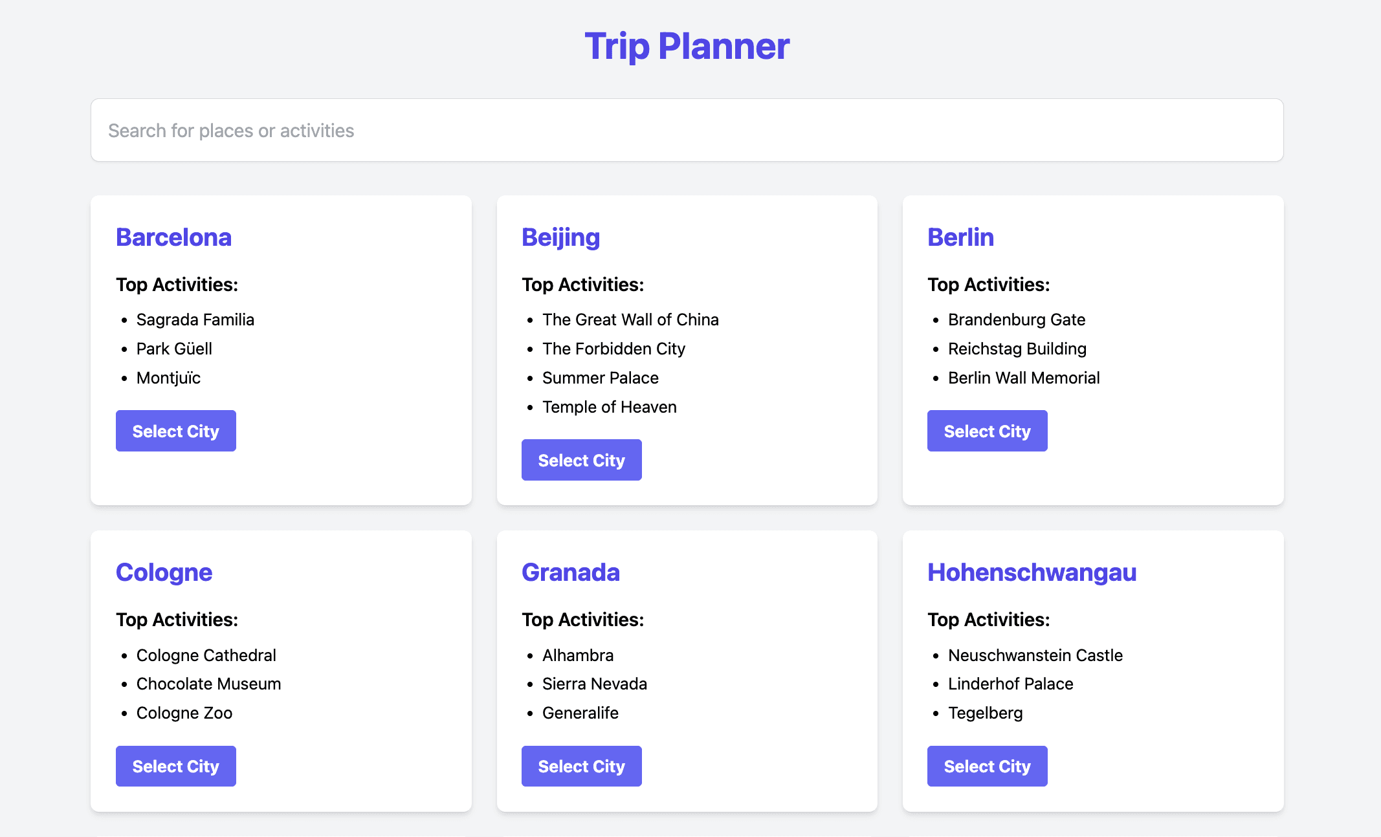Click Neuschwanstein Castle list item

click(x=1035, y=655)
